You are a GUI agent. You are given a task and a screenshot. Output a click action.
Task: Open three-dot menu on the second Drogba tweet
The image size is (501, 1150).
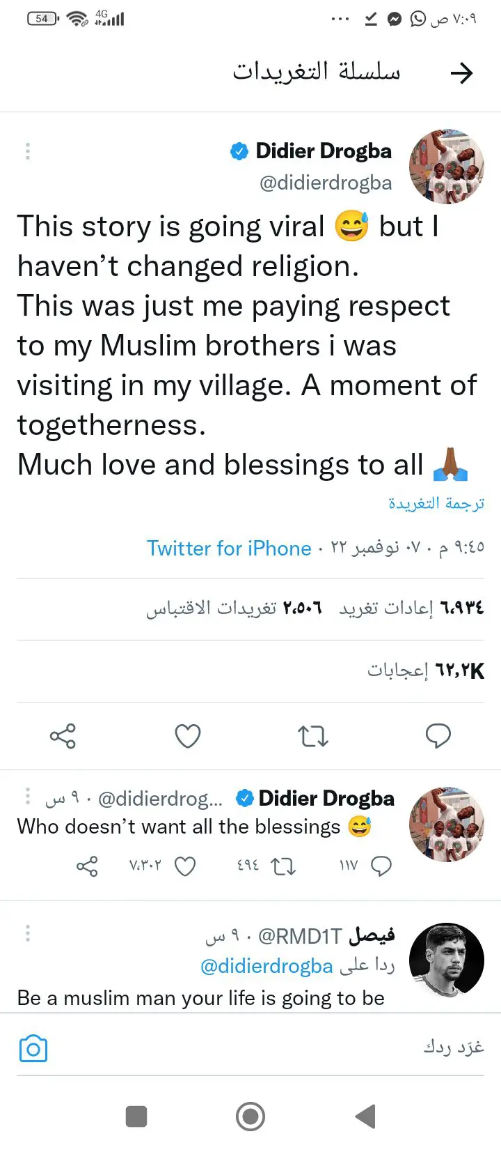coord(28,796)
